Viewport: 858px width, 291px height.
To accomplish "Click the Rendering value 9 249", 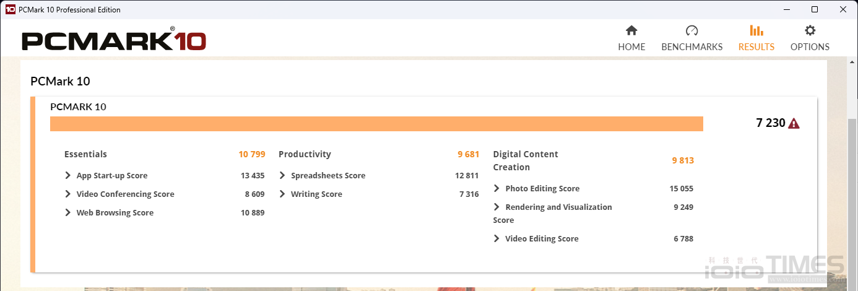I will click(683, 207).
